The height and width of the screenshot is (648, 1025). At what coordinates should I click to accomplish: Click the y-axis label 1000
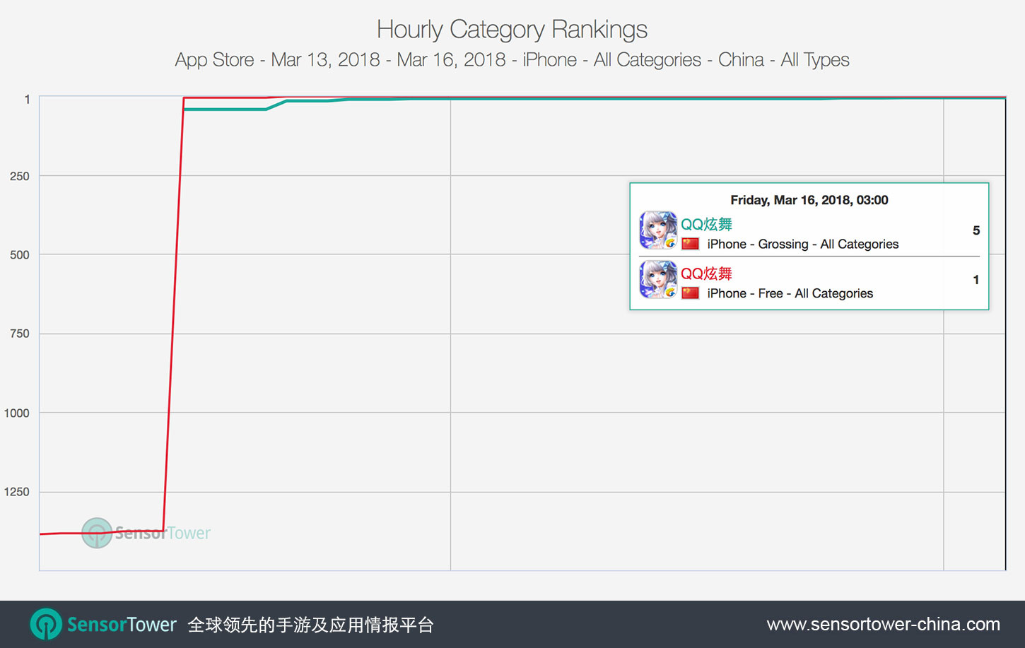pos(17,413)
